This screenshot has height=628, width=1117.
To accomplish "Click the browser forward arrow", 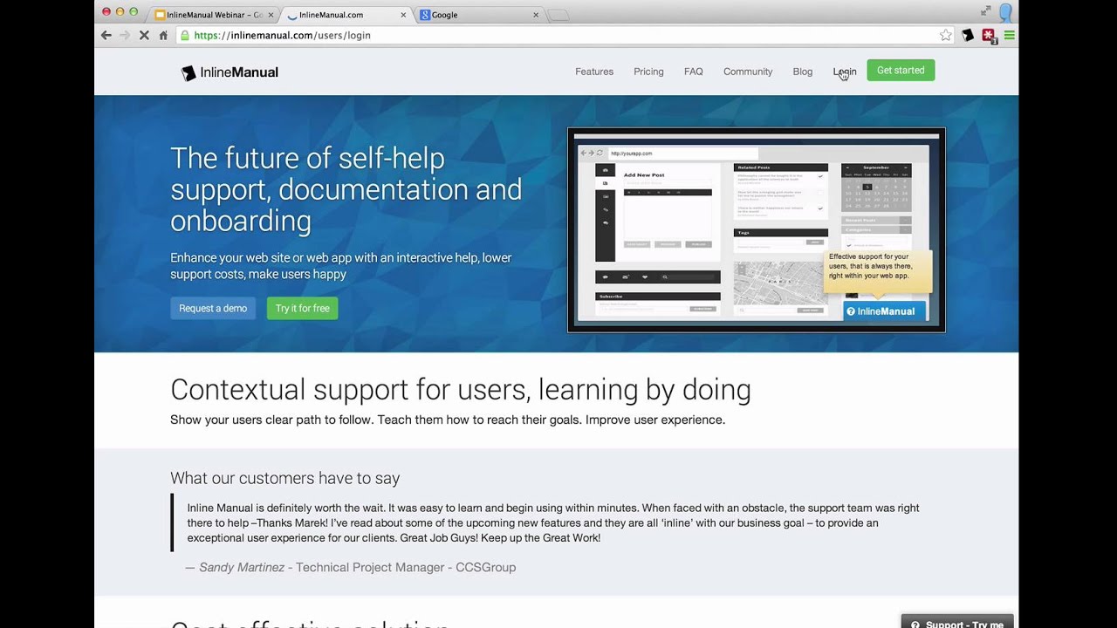I will point(125,36).
